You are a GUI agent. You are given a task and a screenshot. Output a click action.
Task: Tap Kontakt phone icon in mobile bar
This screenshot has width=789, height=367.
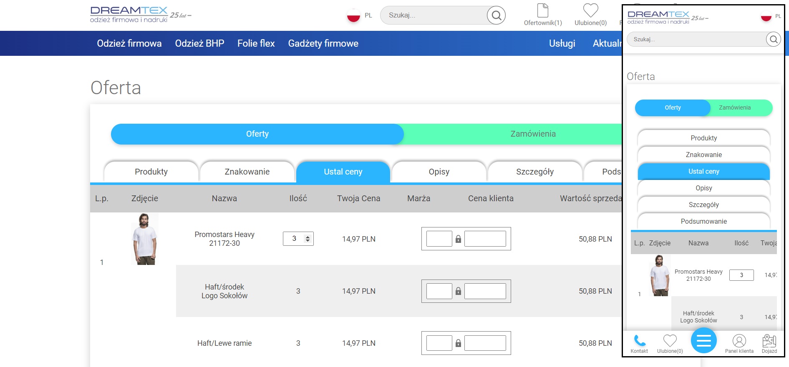click(639, 341)
